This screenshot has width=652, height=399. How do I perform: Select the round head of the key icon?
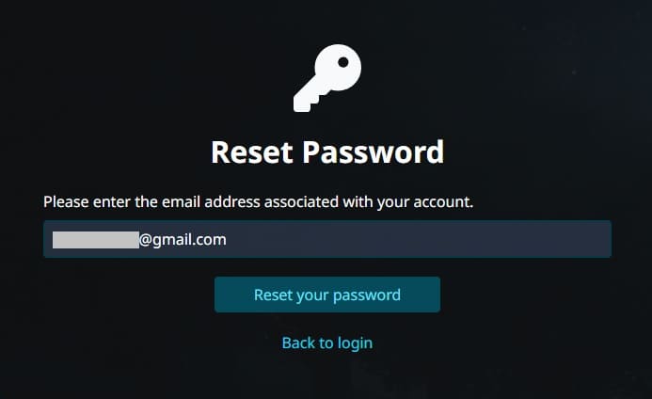click(338, 68)
